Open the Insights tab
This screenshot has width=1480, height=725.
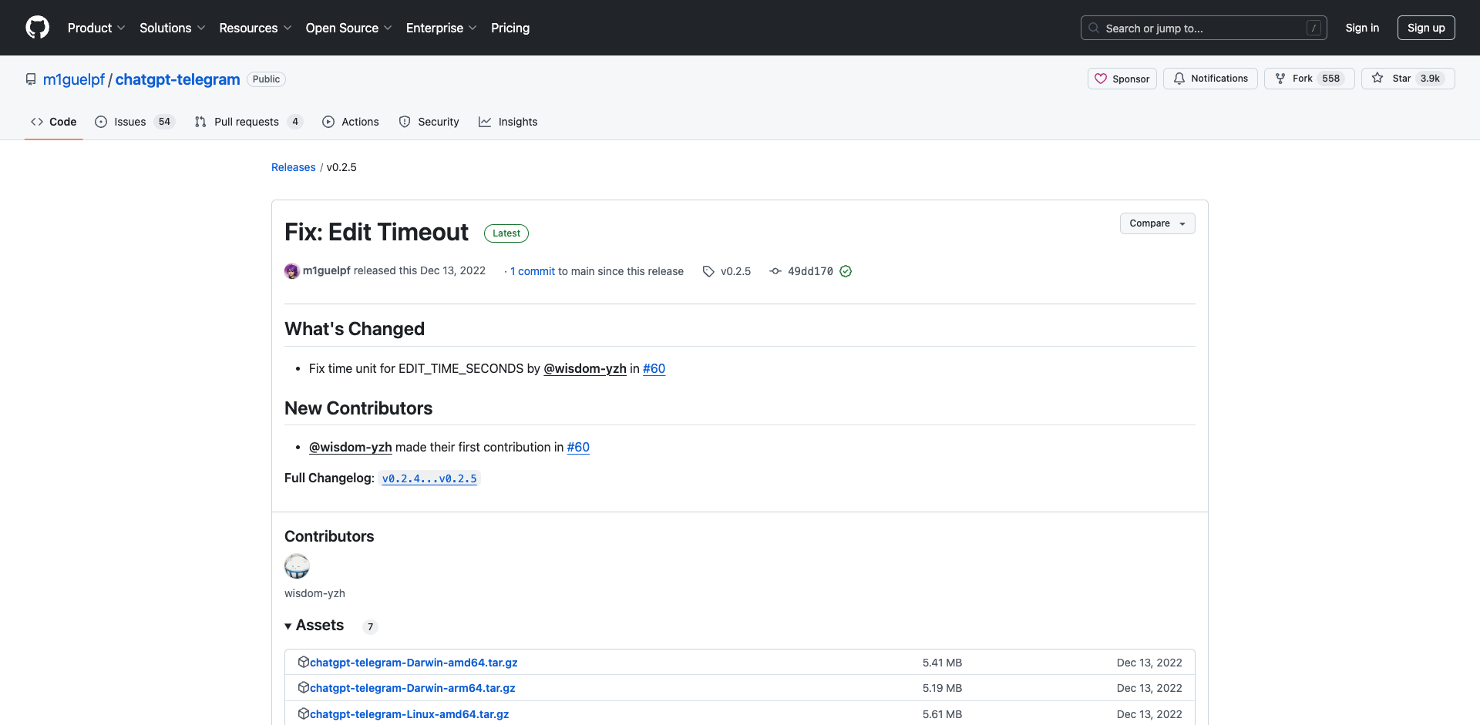[508, 122]
